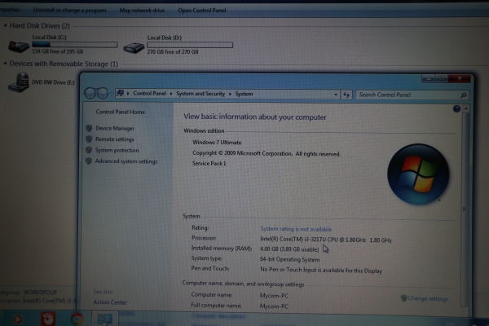Image resolution: width=489 pixels, height=326 pixels.
Task: Open the Remote settings link
Action: [114, 139]
